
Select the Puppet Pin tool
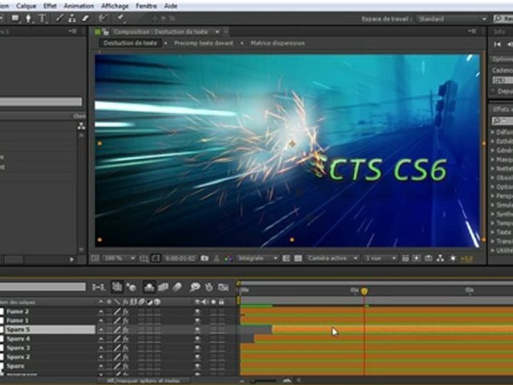[x=121, y=18]
